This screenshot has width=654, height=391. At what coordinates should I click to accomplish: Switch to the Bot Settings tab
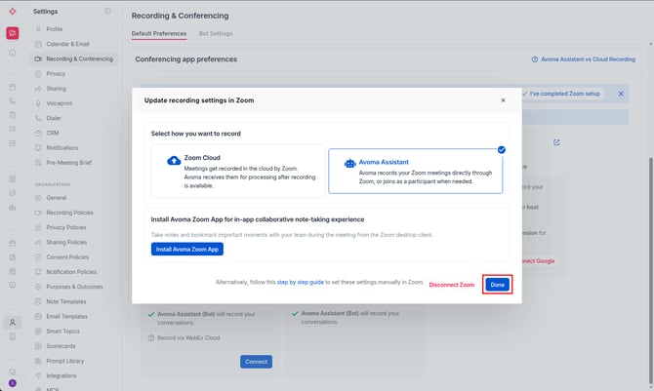point(216,33)
